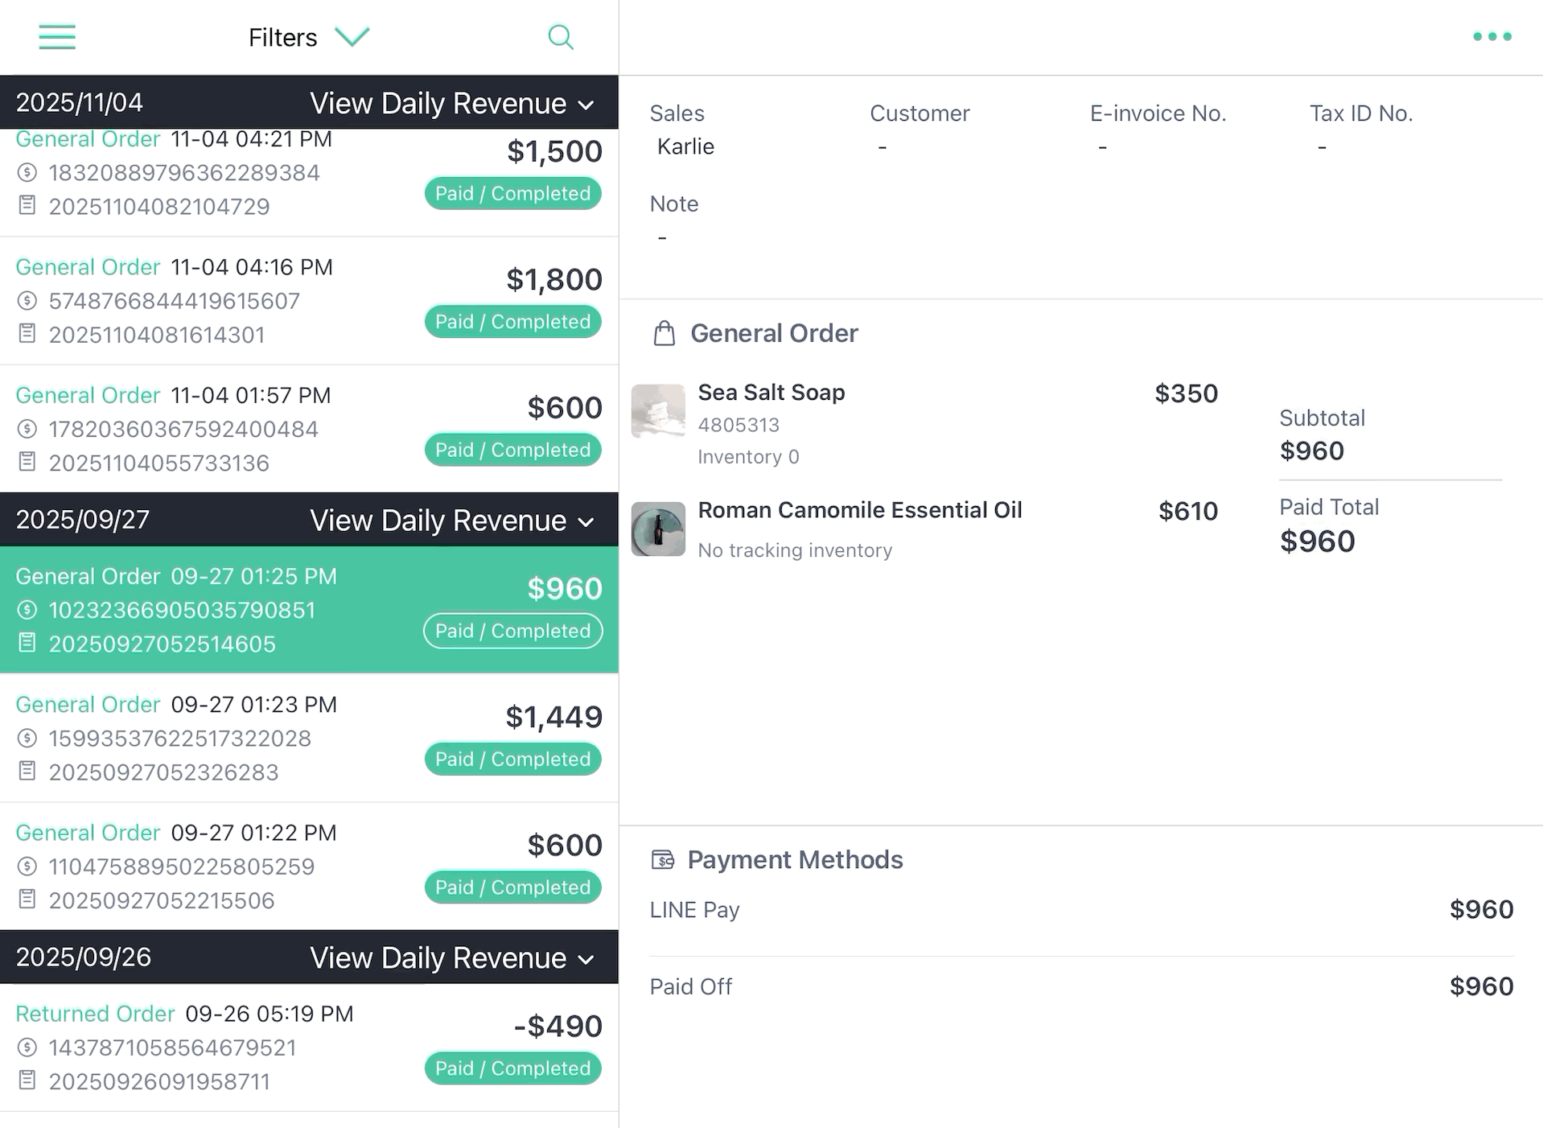This screenshot has height=1128, width=1543.
Task: Expand View Daily Revenue for 2025/09/27
Action: [452, 521]
